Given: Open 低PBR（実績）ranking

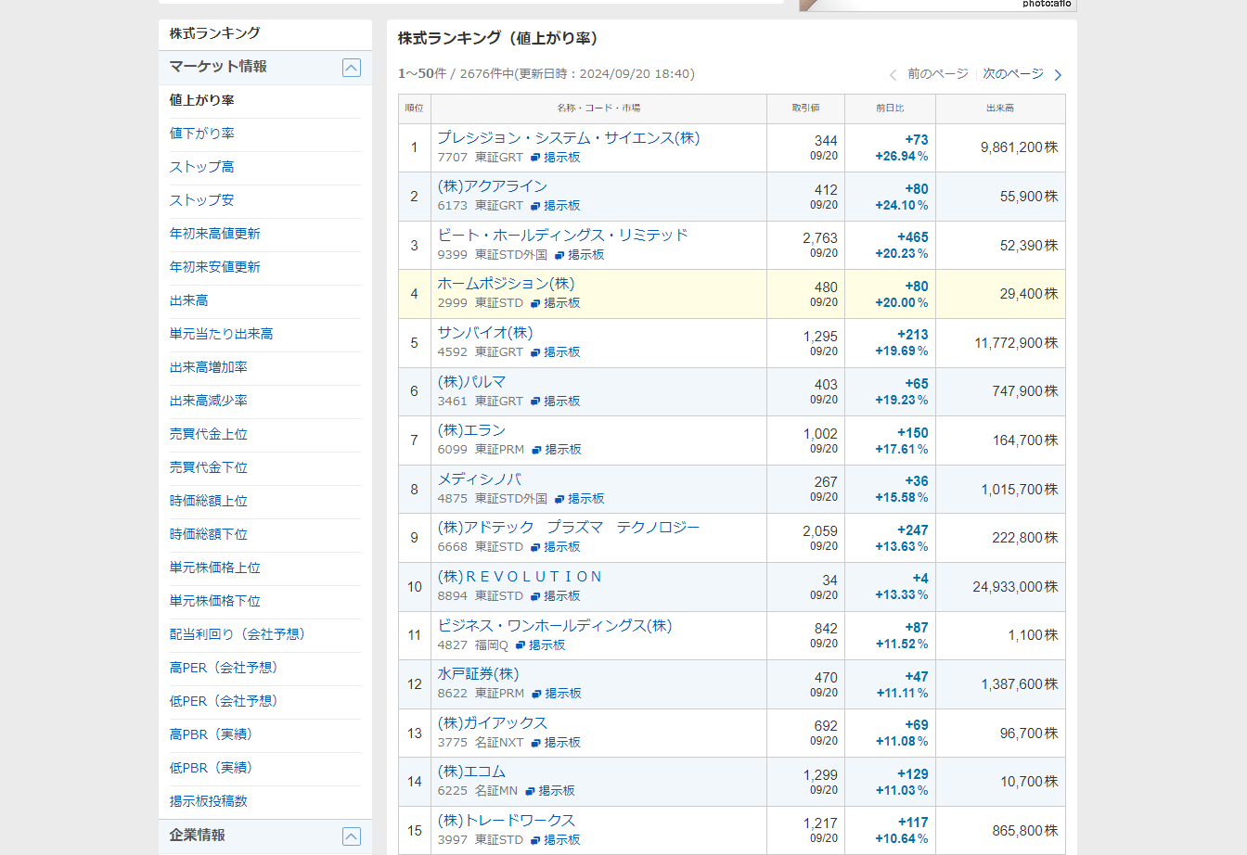Looking at the screenshot, I should (212, 768).
